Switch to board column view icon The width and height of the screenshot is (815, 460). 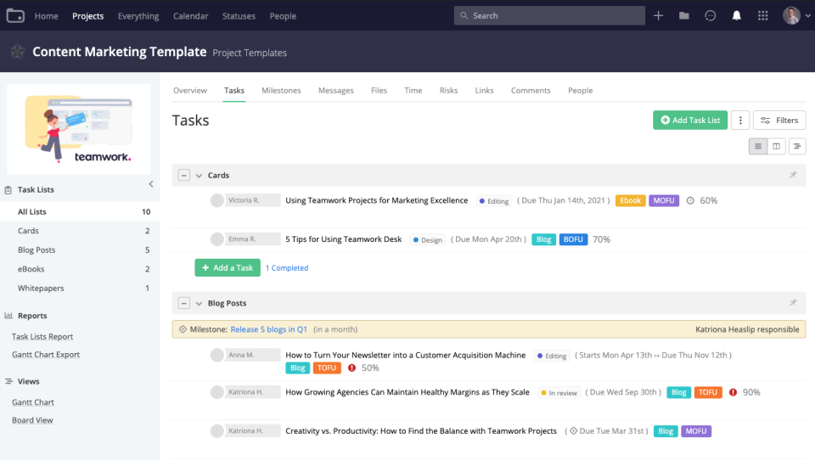pos(777,147)
